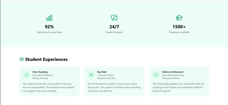Screen dimensions: 228x105
Task: Click Chen Xiaoting's avatar circle C
Action: [26, 75]
